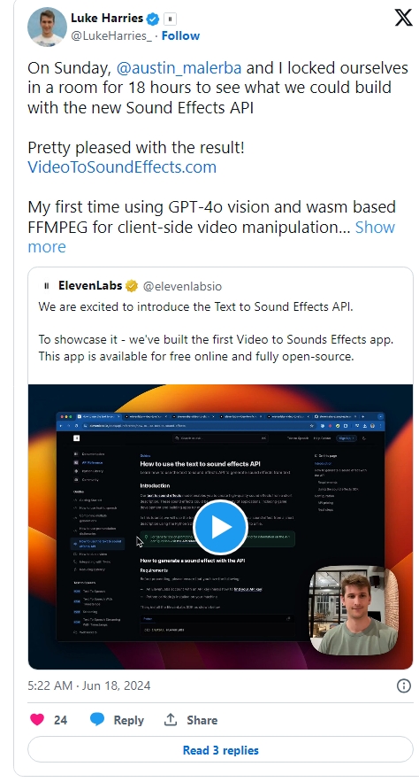Click the reply speech bubble icon
The width and height of the screenshot is (419, 782).
(97, 719)
